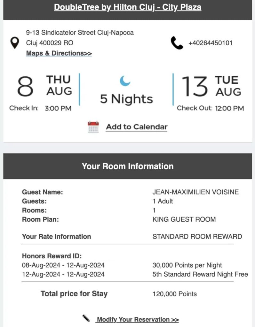Click the black phone handset icon
This screenshot has height=327, width=255.
coord(177,43)
